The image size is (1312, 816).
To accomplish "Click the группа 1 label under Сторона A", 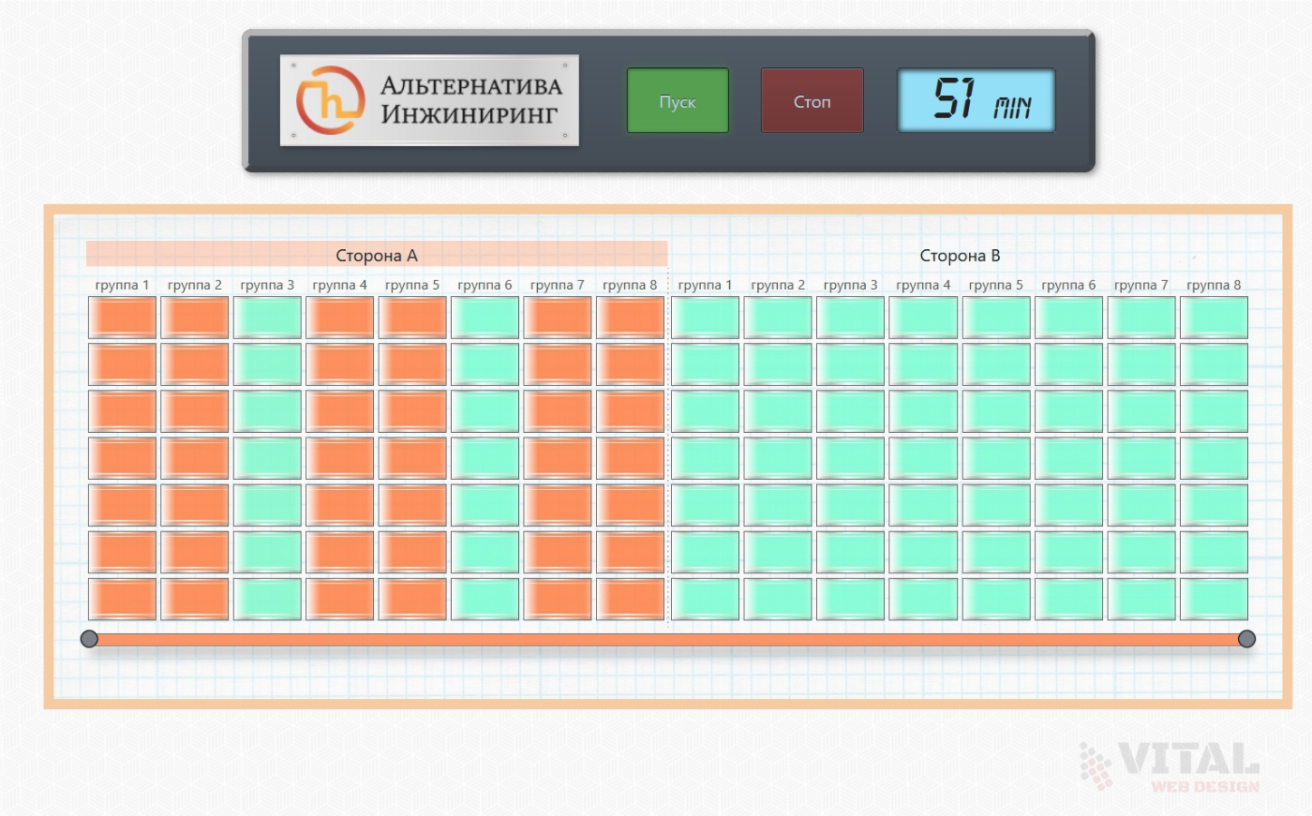I will (x=122, y=285).
